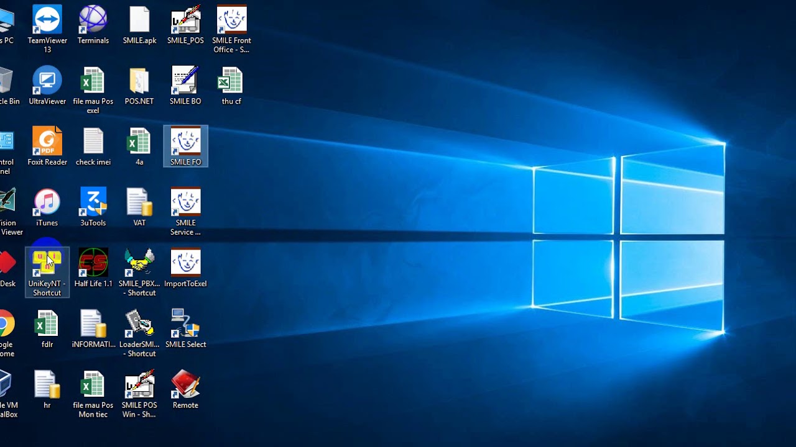Click the SMILE_POS shortcut icon
This screenshot has width=796, height=447.
[x=185, y=25]
